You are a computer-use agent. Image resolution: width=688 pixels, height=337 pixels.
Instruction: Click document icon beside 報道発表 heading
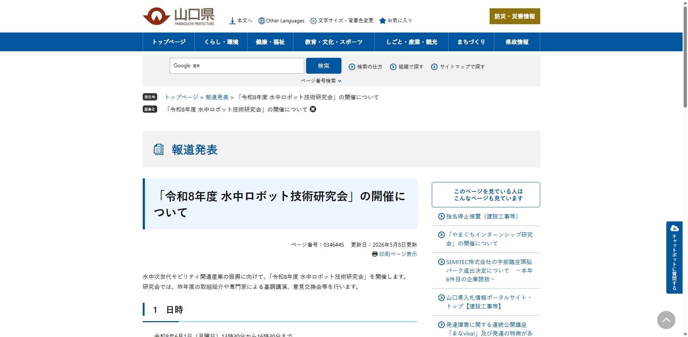coord(159,150)
